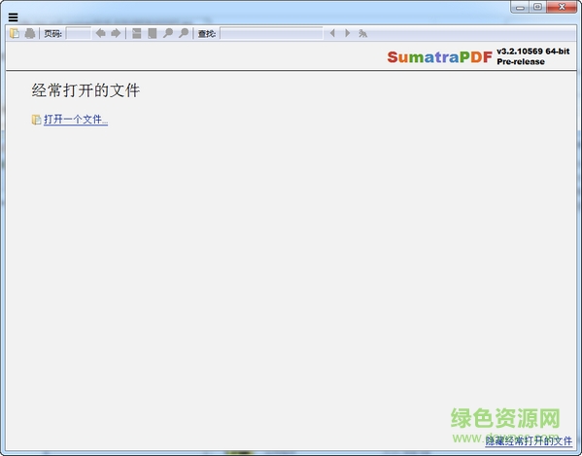Close the SumatraPDF window
The height and width of the screenshot is (456, 582).
[562, 7]
